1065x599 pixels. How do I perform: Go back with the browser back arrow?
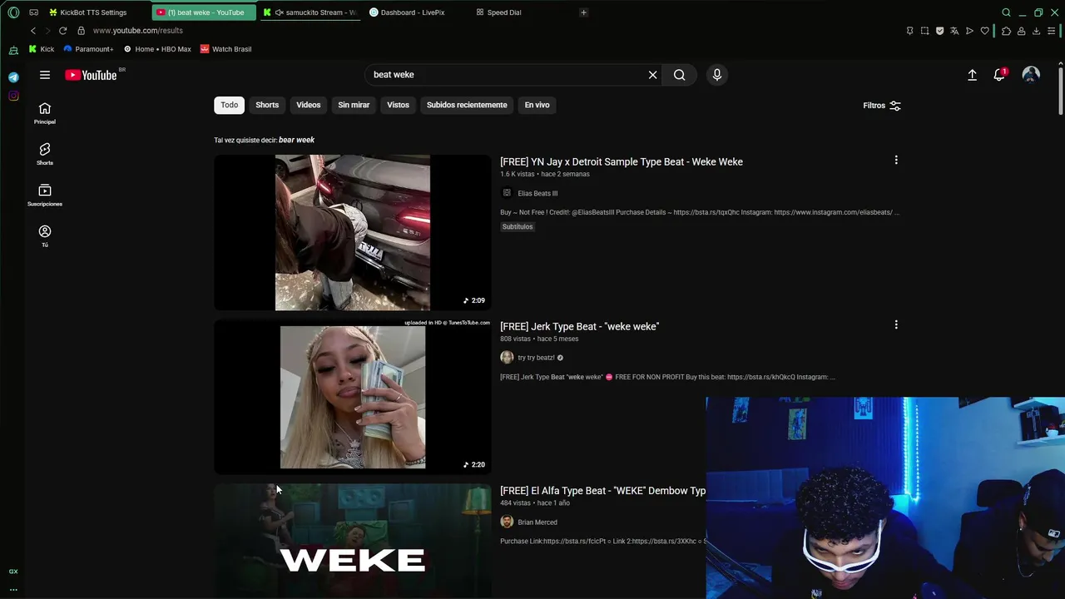click(x=33, y=31)
